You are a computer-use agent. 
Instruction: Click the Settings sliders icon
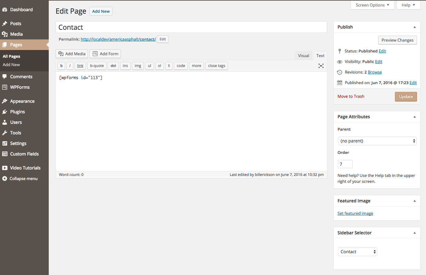pos(5,143)
